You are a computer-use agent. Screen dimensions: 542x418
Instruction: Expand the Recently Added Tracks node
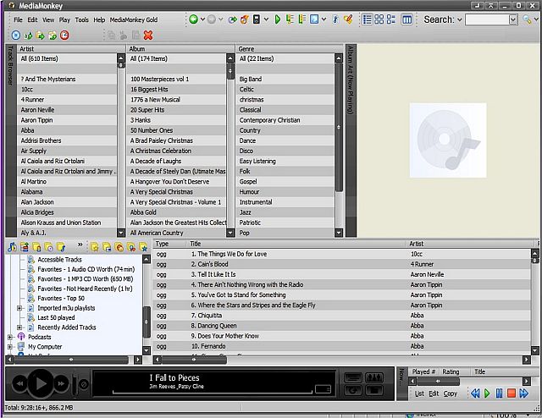(x=19, y=327)
